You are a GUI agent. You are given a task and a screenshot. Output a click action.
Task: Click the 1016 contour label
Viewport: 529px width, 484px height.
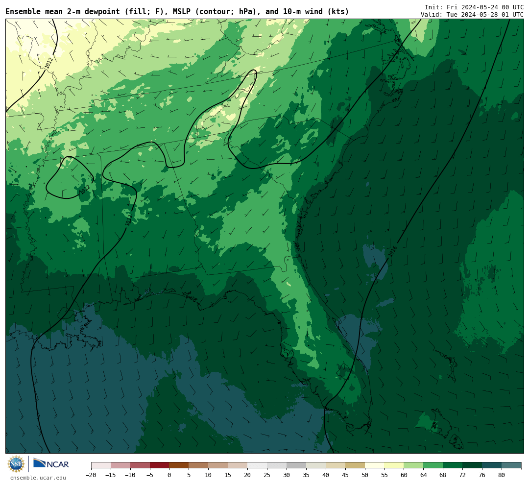(392, 251)
